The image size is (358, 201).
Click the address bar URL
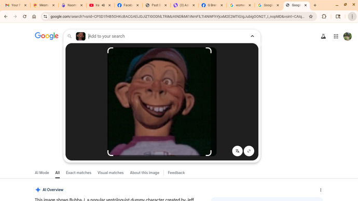pyautogui.click(x=177, y=17)
